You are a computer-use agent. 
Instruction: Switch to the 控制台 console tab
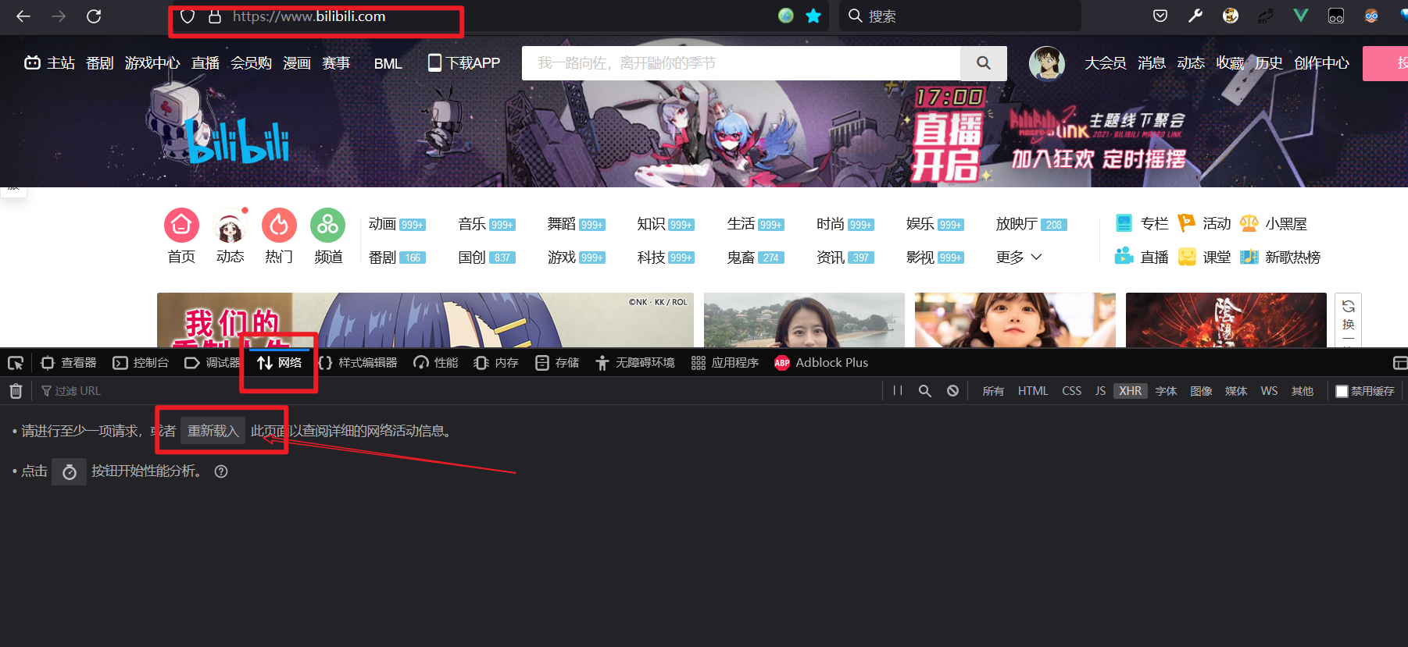click(141, 363)
